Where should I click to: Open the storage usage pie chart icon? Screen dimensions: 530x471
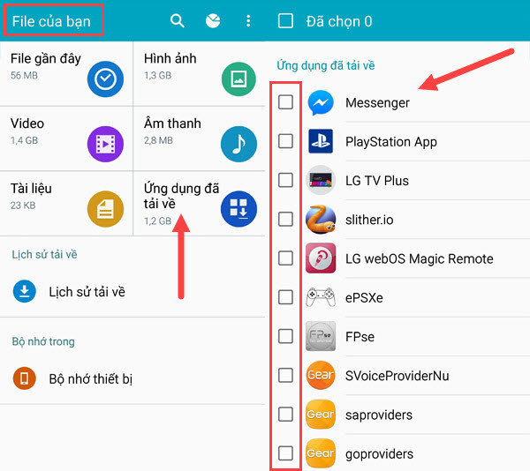pos(213,20)
